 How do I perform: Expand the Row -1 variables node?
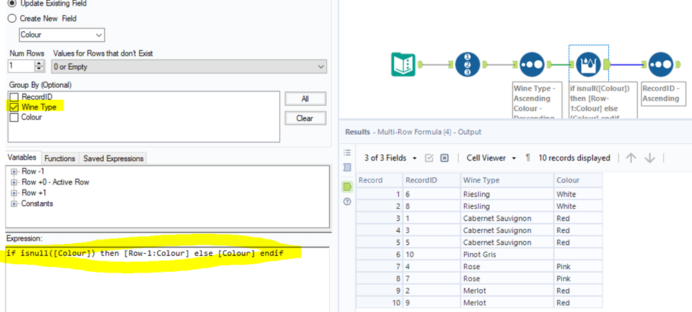click(14, 172)
